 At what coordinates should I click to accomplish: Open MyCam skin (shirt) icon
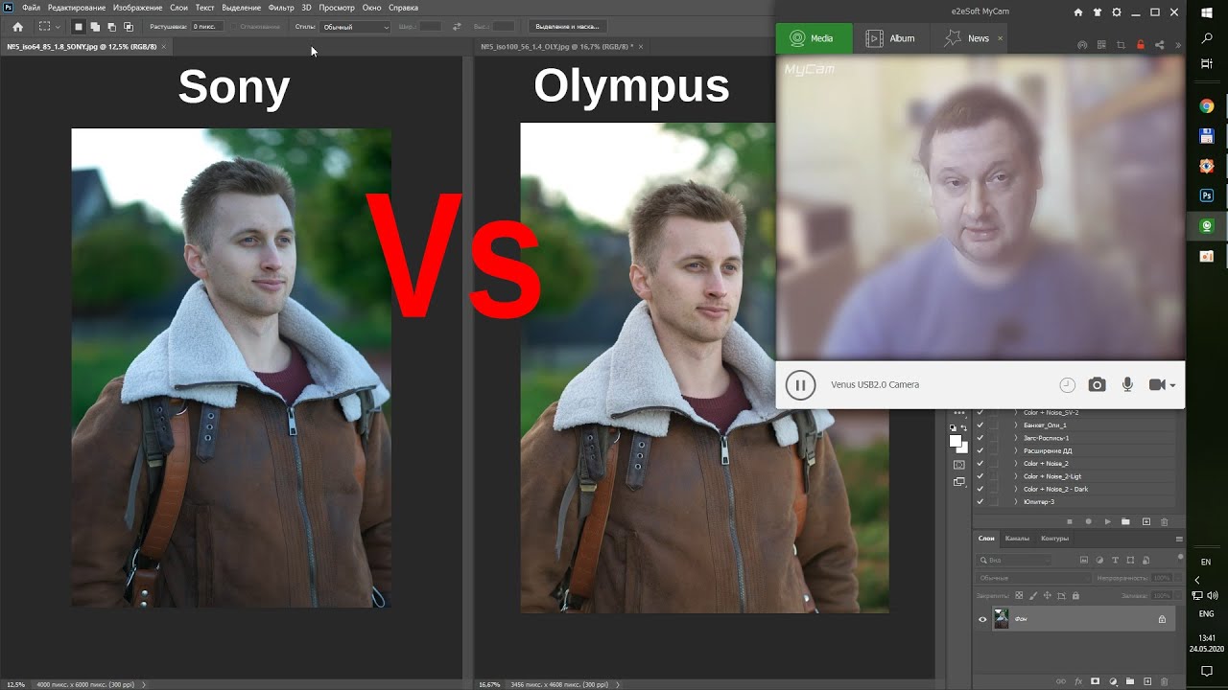[x=1098, y=12]
